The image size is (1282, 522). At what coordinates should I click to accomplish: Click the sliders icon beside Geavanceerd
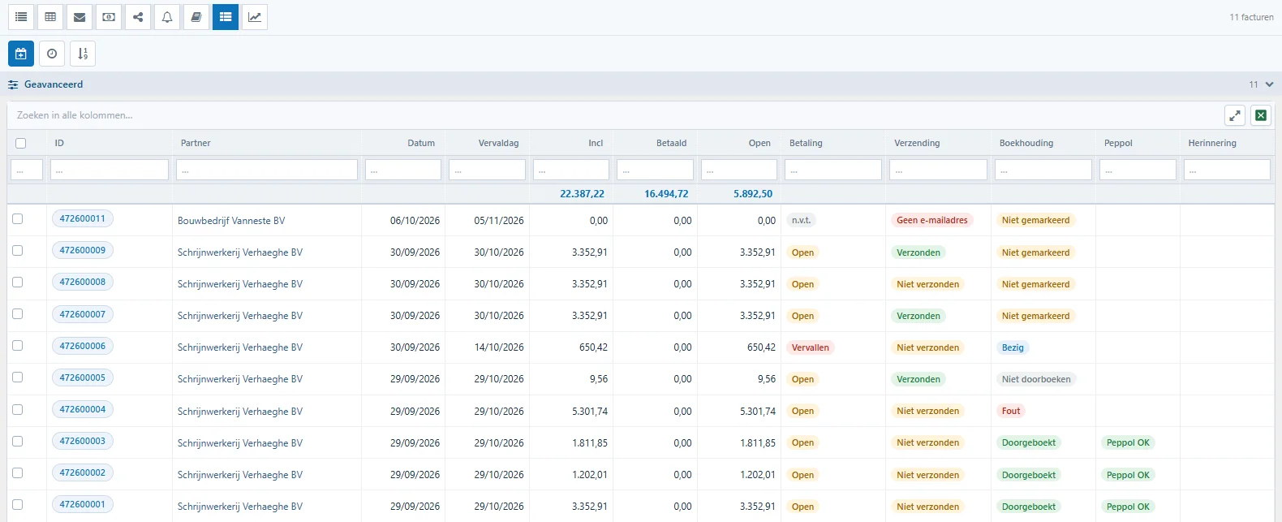click(x=13, y=84)
